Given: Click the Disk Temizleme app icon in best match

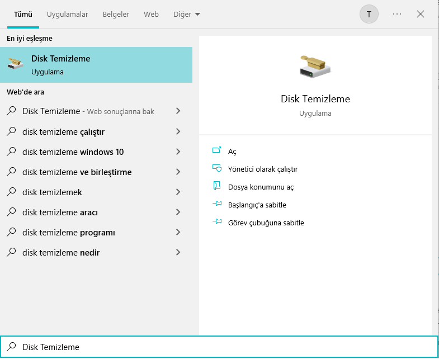Looking at the screenshot, I should [x=16, y=65].
